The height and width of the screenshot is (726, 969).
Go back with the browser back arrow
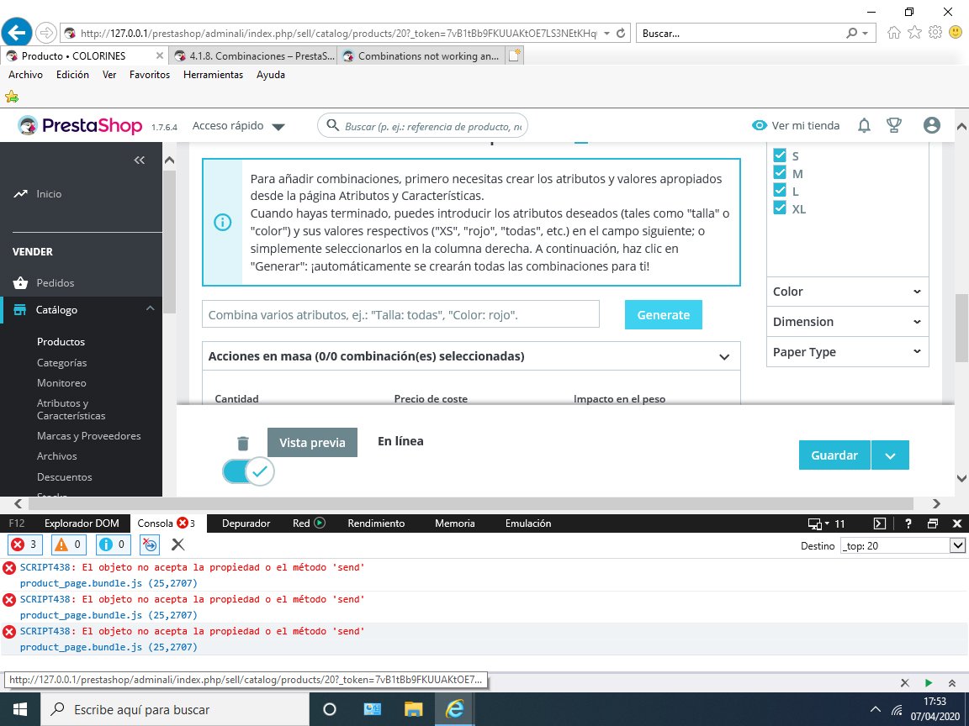tap(17, 32)
